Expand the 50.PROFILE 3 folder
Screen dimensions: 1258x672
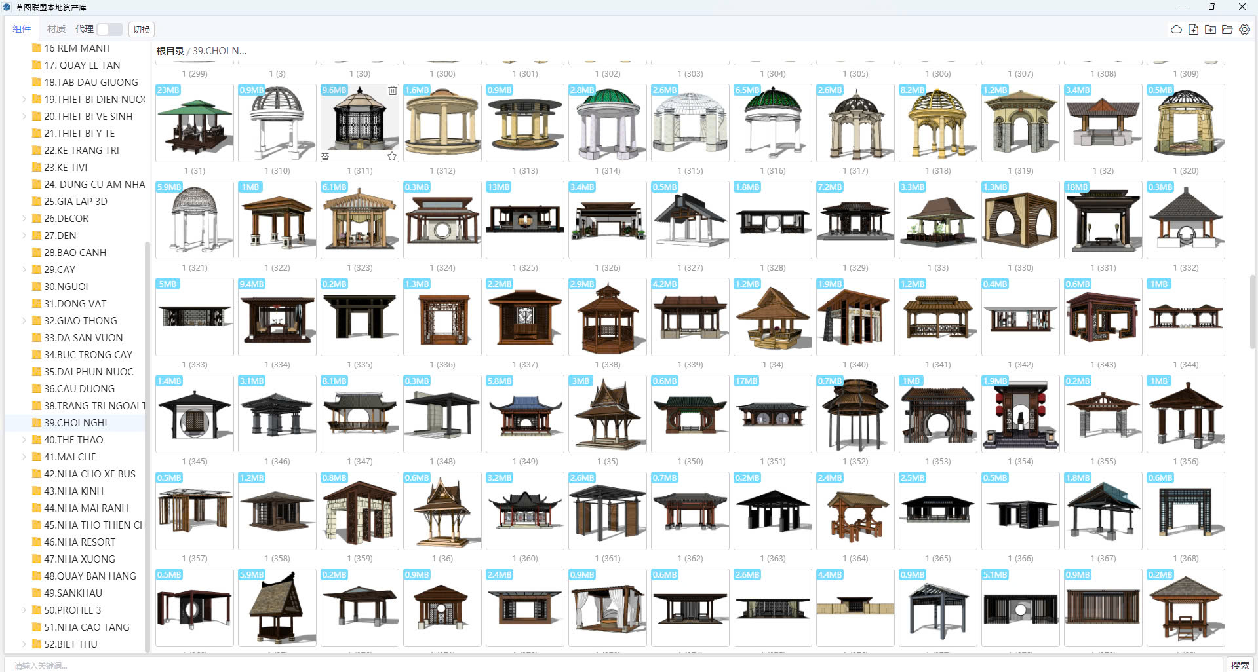pyautogui.click(x=24, y=610)
